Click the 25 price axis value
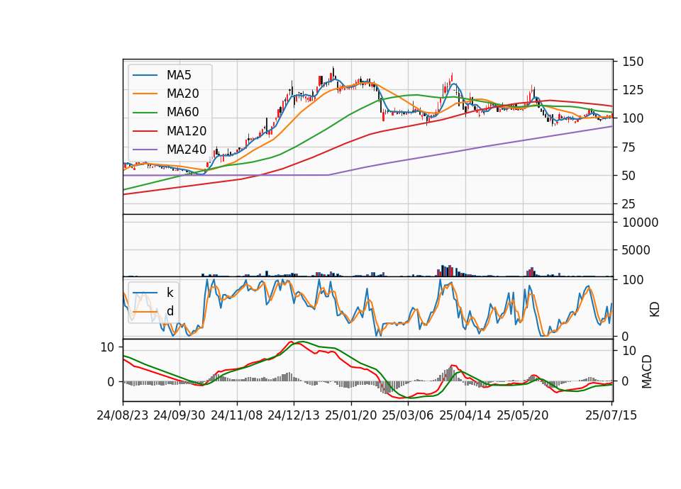This screenshot has height=489, width=681. point(629,204)
